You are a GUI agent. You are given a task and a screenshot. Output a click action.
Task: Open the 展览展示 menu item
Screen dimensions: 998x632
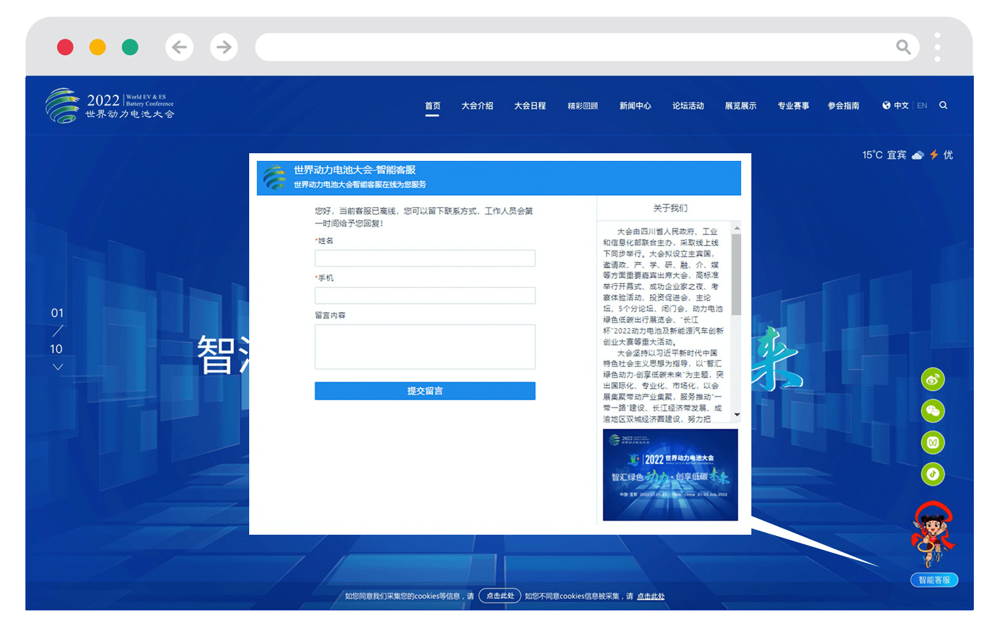coord(741,106)
